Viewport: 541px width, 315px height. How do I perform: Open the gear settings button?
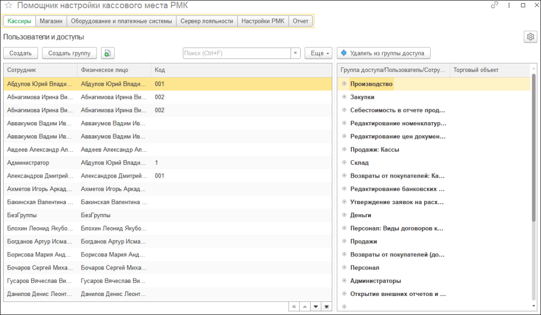[529, 36]
